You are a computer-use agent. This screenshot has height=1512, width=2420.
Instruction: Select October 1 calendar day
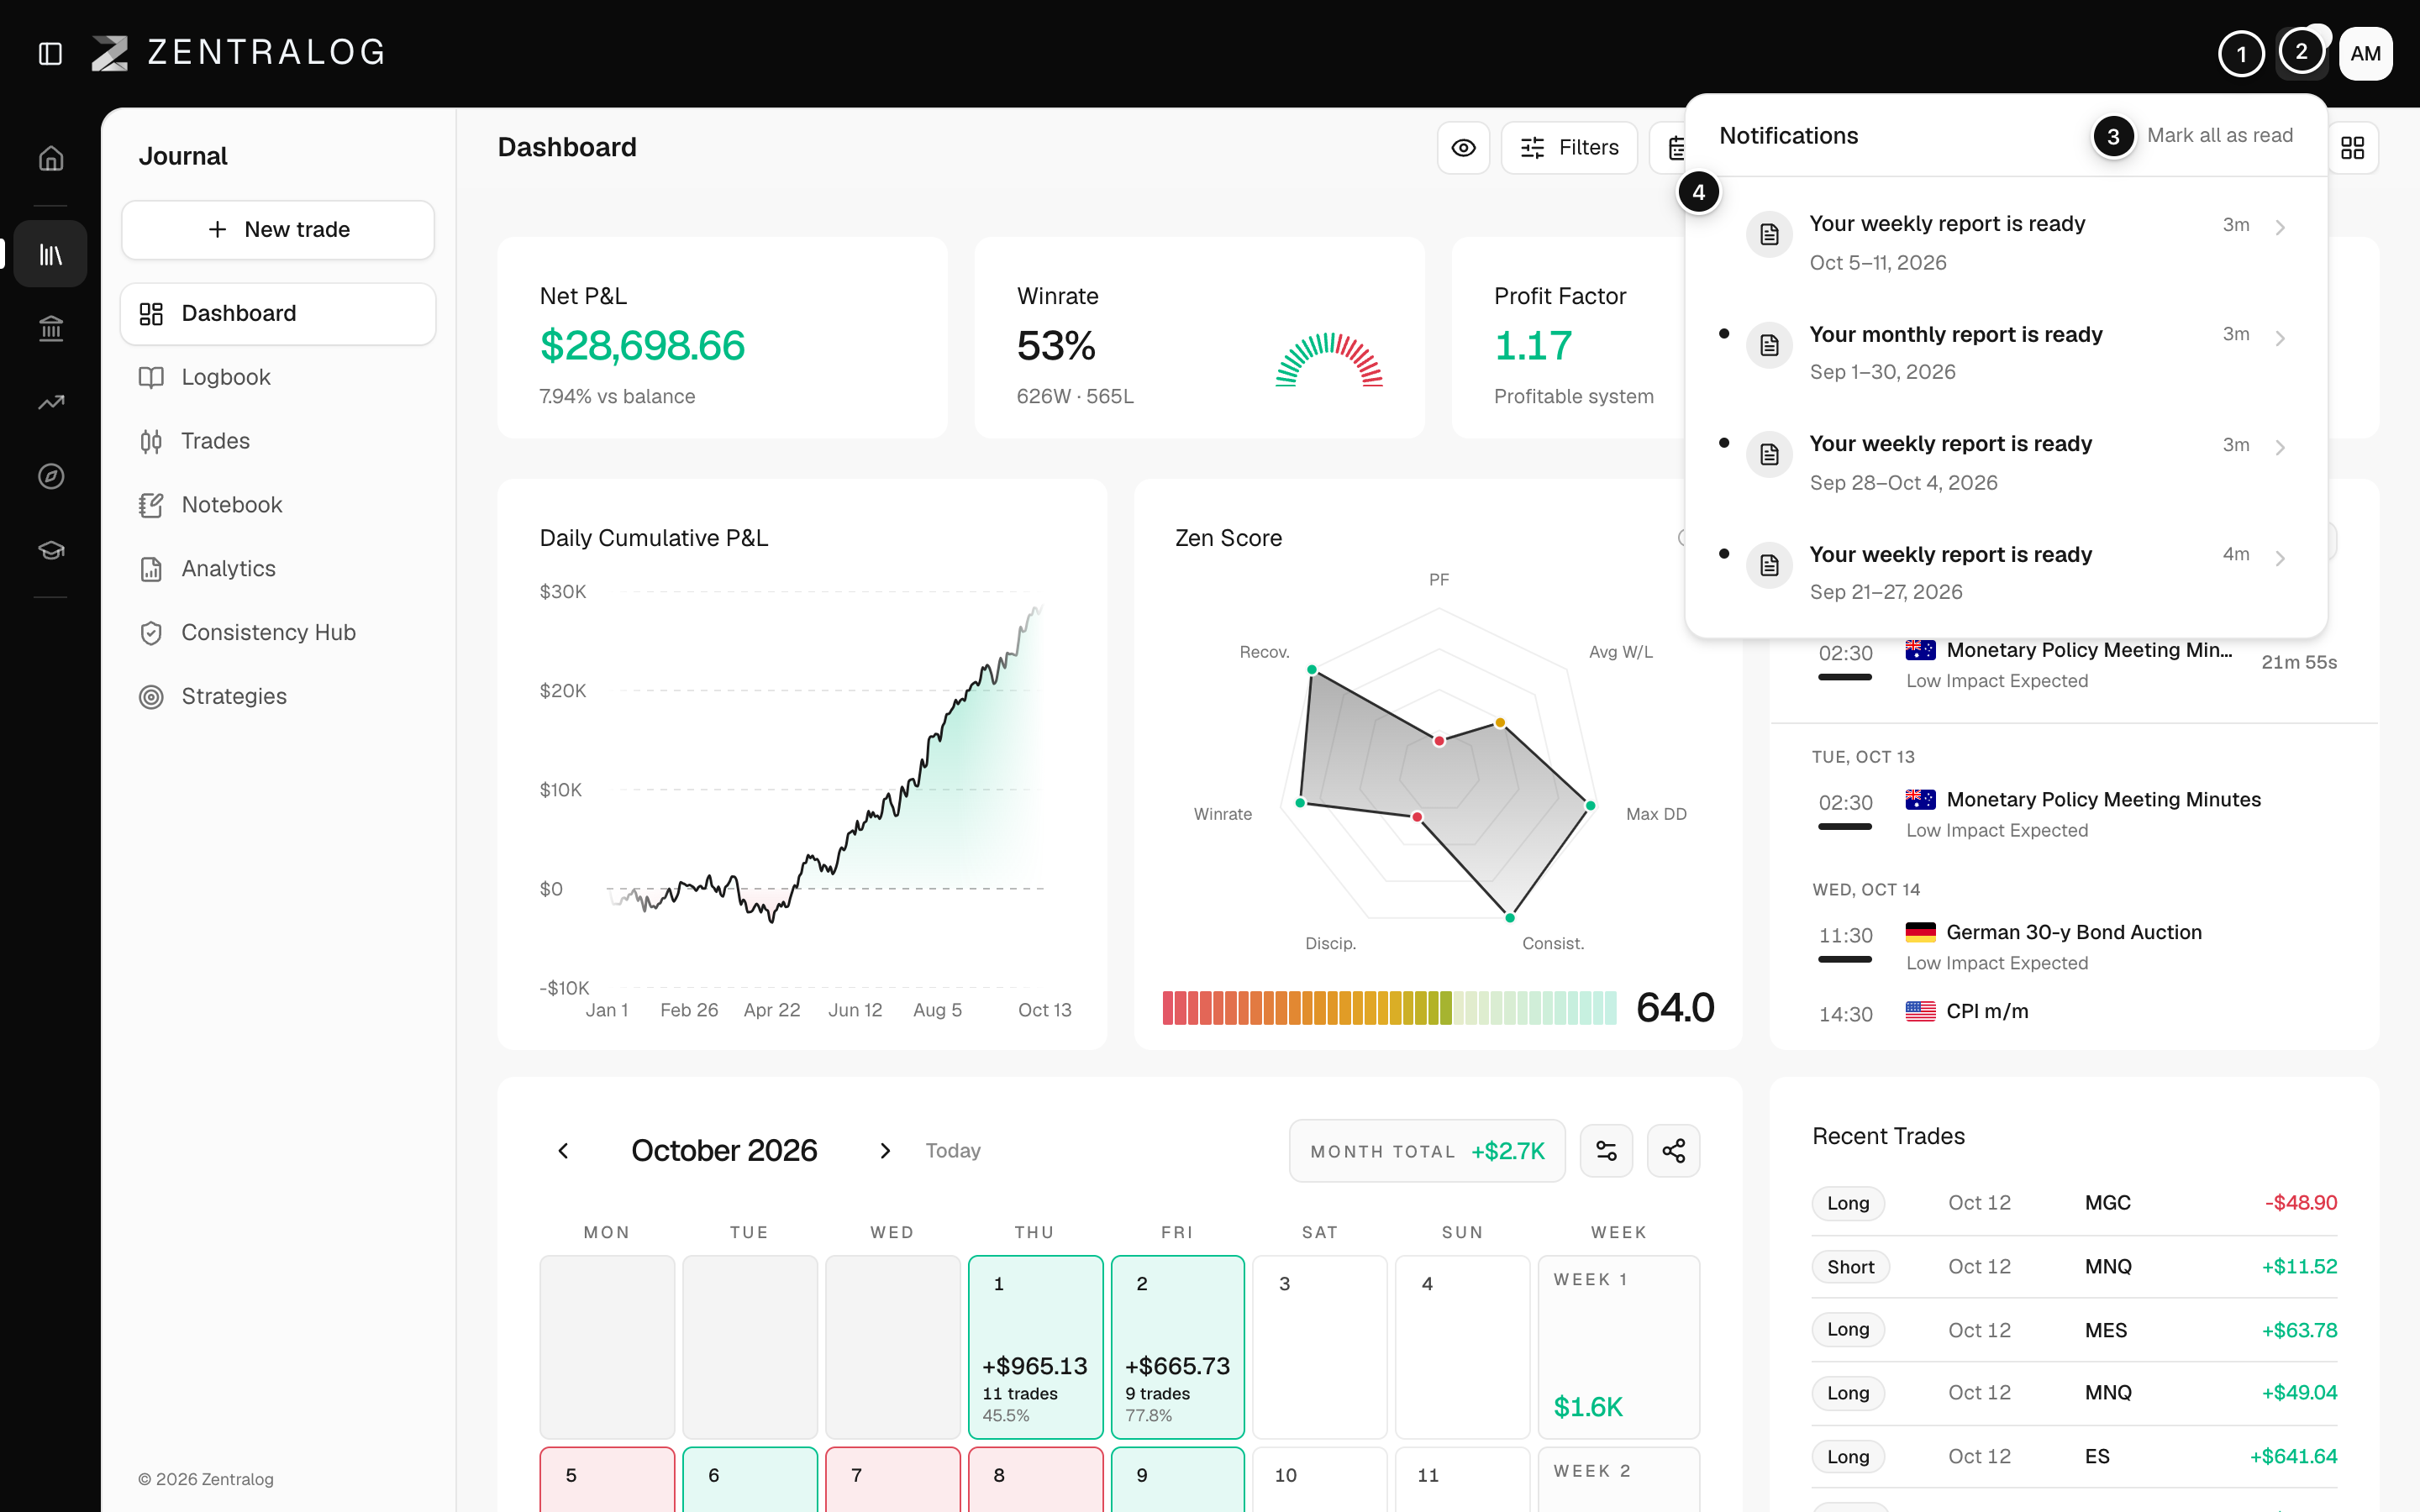point(1035,1347)
